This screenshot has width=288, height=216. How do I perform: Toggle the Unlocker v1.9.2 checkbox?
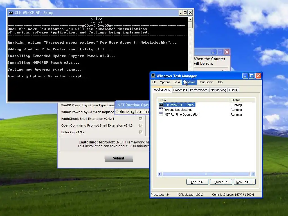coord(141,132)
